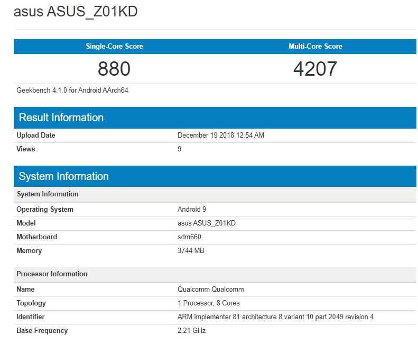Click the Topology value 1 Processor, 8 Cores
Viewport: 418px width, 343px height.
(x=209, y=303)
